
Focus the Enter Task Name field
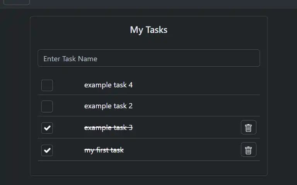click(x=149, y=58)
